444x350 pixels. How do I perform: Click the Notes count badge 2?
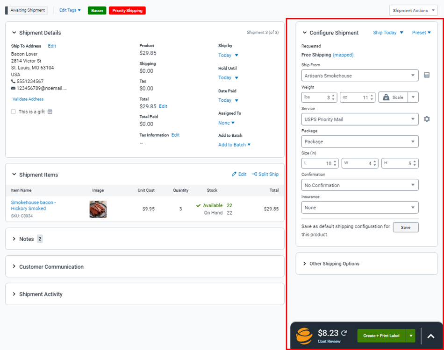40,239
